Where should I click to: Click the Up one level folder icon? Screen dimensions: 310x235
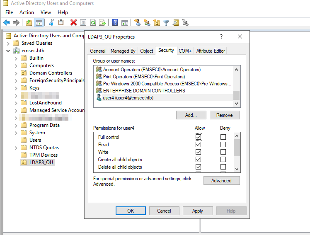point(29,22)
